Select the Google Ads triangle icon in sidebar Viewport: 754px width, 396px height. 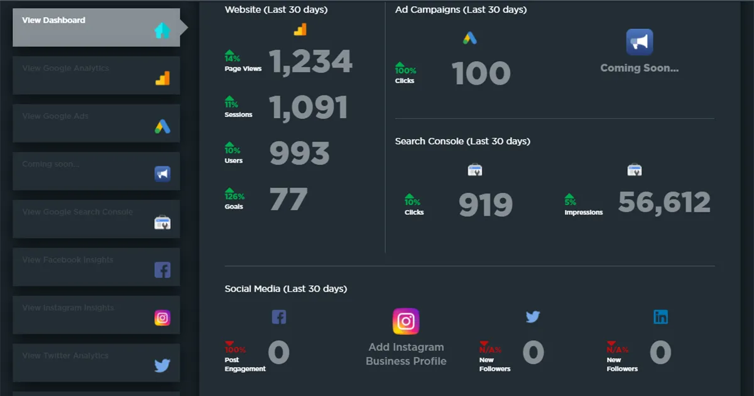pos(163,126)
